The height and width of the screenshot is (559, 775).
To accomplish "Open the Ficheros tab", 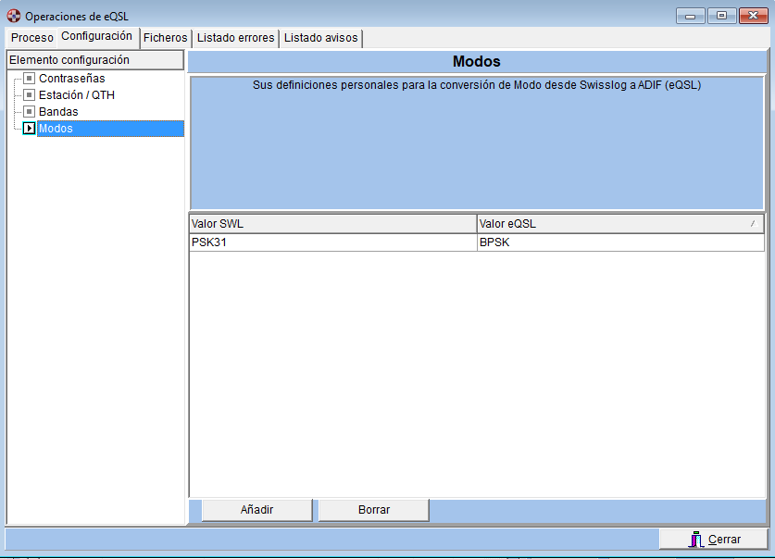I will (166, 38).
